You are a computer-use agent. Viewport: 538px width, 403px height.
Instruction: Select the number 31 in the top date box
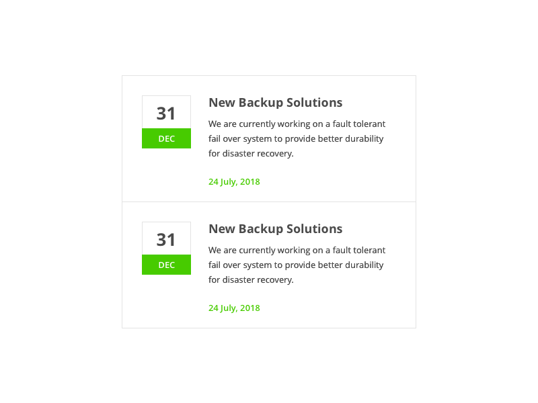[166, 114]
